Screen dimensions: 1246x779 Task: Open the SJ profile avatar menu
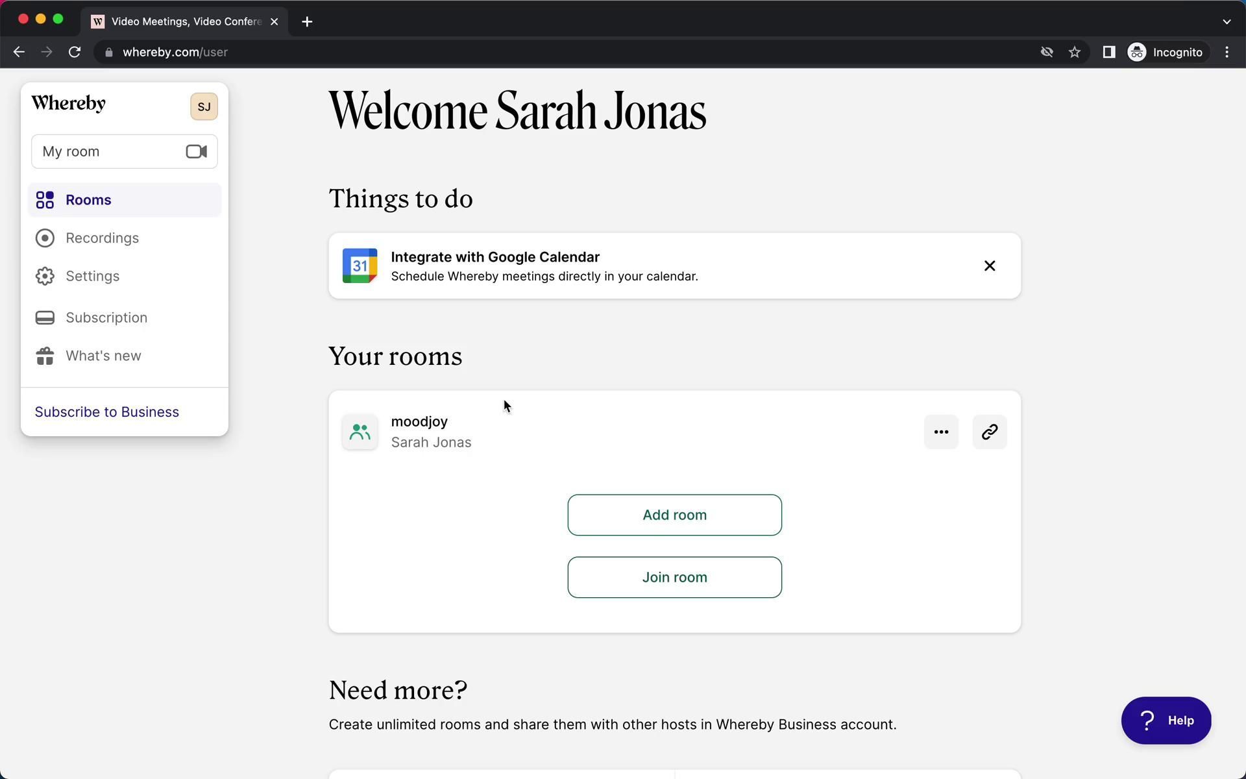pos(204,106)
